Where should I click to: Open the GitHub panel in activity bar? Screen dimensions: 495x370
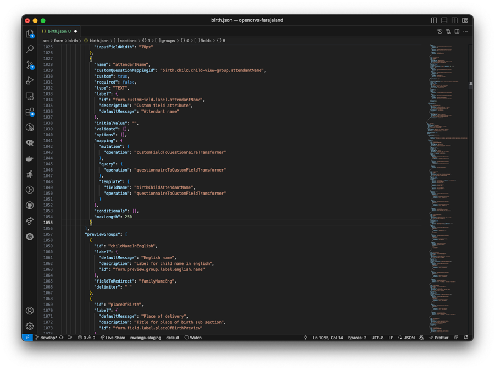30,205
